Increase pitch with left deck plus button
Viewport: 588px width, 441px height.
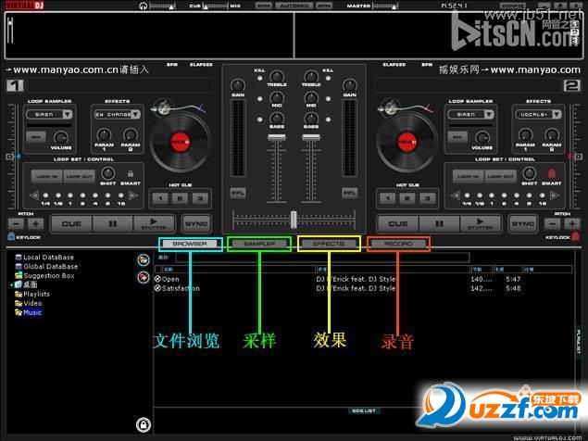(35, 224)
